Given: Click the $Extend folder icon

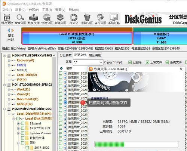Looking at the screenshot, I should click(x=27, y=123).
